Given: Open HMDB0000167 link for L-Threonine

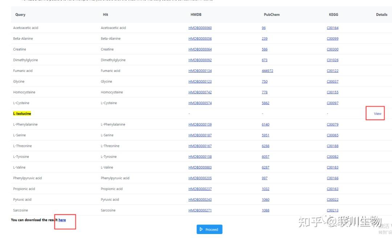Looking at the screenshot, I should [x=200, y=146].
